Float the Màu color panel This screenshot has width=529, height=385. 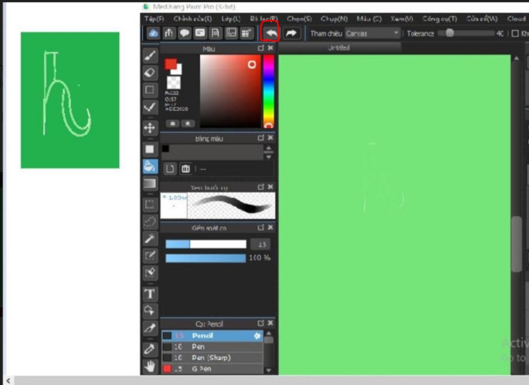(x=261, y=48)
